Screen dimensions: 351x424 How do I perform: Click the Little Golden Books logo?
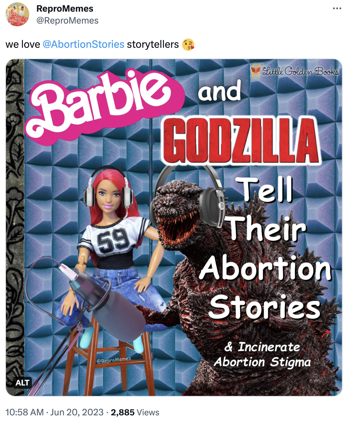295,71
